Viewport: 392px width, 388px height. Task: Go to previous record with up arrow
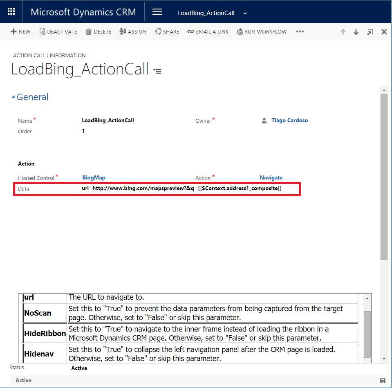(x=343, y=32)
